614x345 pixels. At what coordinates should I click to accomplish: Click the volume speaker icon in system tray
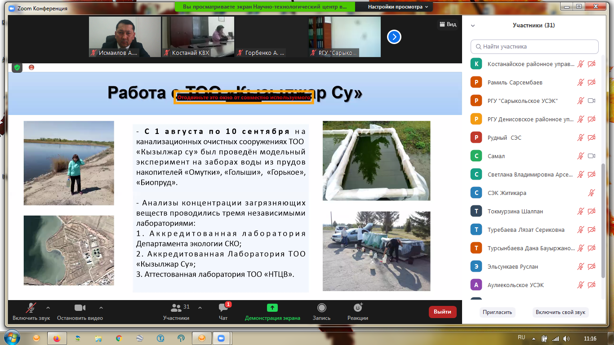point(566,338)
